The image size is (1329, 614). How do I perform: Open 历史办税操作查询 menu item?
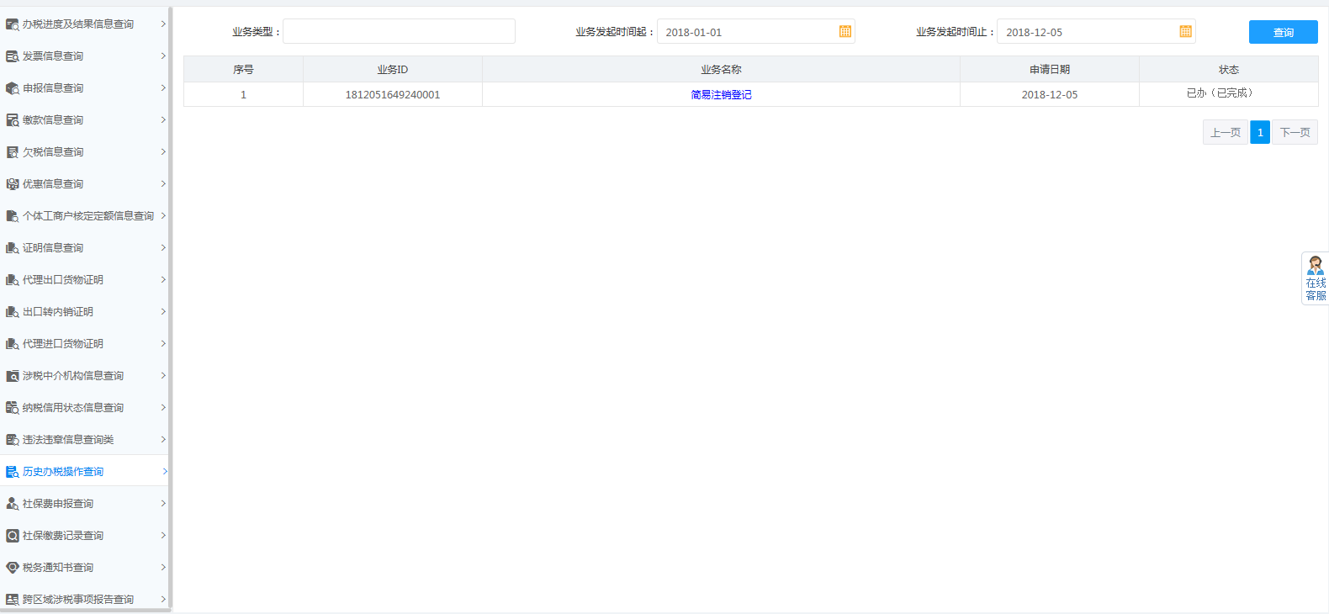[63, 472]
